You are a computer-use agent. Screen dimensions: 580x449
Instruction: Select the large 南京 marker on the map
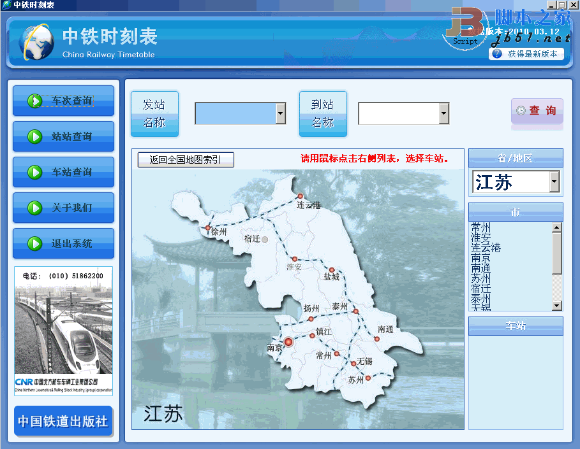point(288,342)
